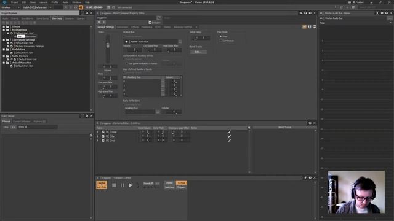Select the Continuous play mode radio button

tap(220, 41)
